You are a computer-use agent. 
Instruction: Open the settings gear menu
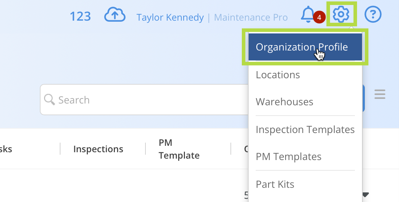341,14
